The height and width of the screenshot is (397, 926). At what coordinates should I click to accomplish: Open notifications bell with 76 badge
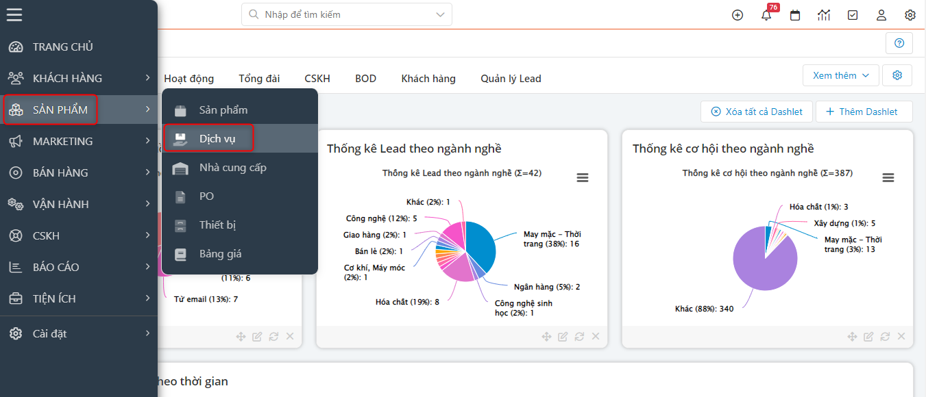click(x=767, y=15)
